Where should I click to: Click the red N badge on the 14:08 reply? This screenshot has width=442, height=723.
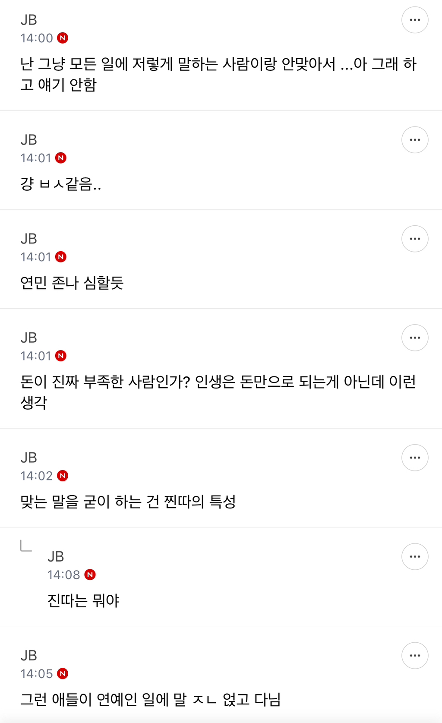[90, 575]
